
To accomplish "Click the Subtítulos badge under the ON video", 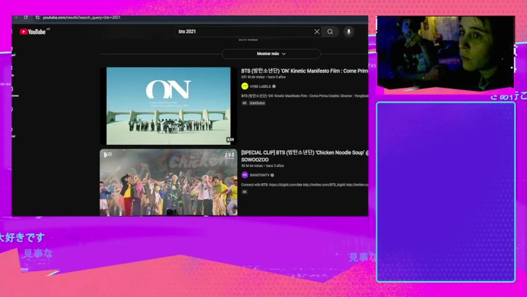I will [257, 103].
